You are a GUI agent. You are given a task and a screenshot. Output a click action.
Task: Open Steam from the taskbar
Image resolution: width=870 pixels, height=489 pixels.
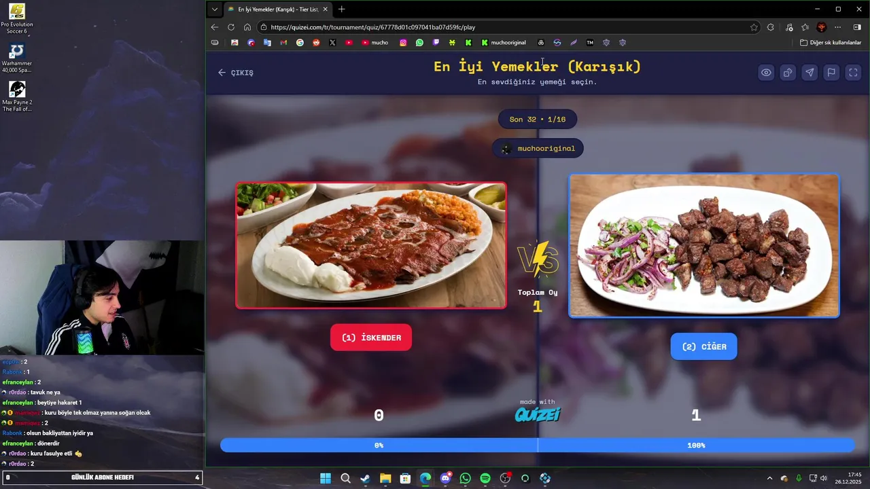coord(365,478)
